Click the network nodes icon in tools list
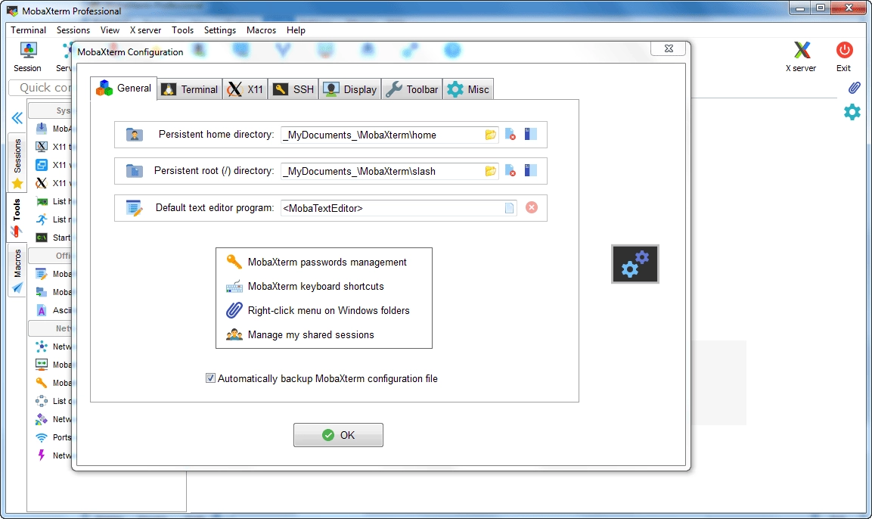 41,347
